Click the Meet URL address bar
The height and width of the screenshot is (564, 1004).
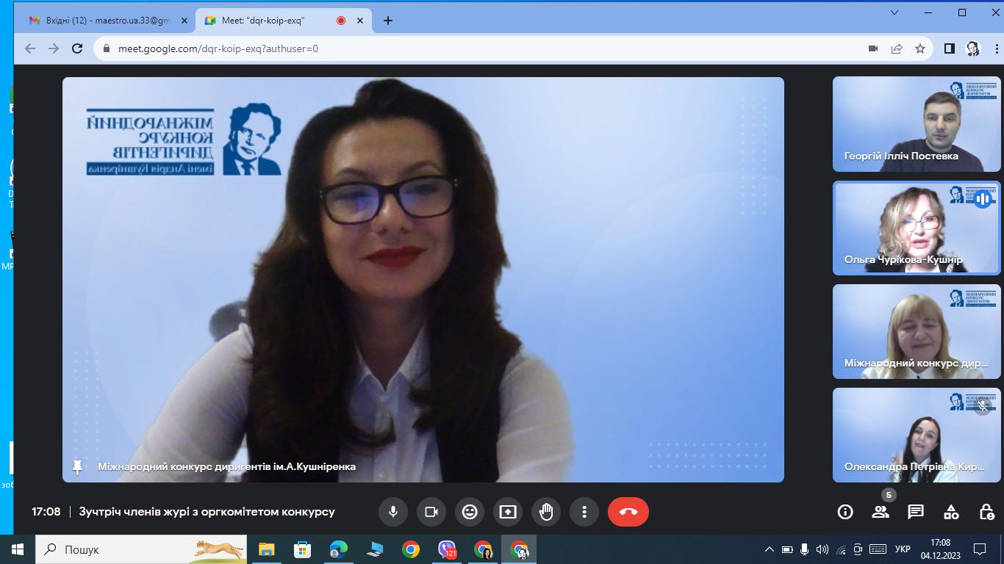(x=441, y=48)
